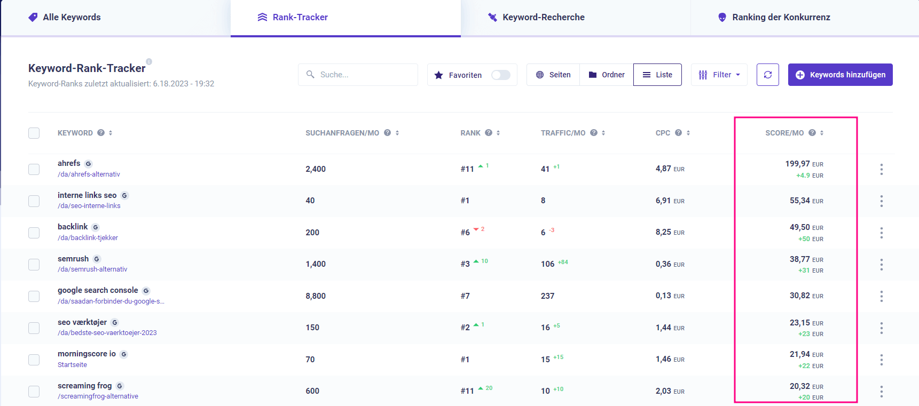This screenshot has height=406, width=919.
Task: Click Google icon next to interne links seo
Action: [124, 196]
